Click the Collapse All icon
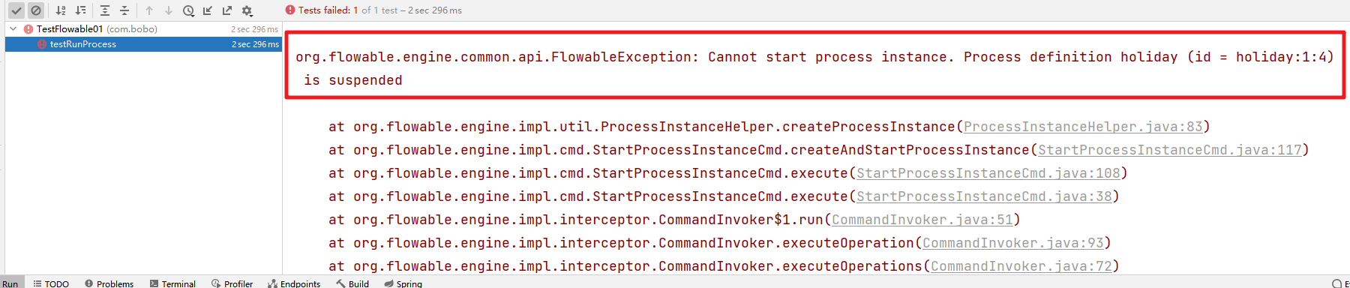This screenshot has width=1350, height=288. tap(124, 10)
